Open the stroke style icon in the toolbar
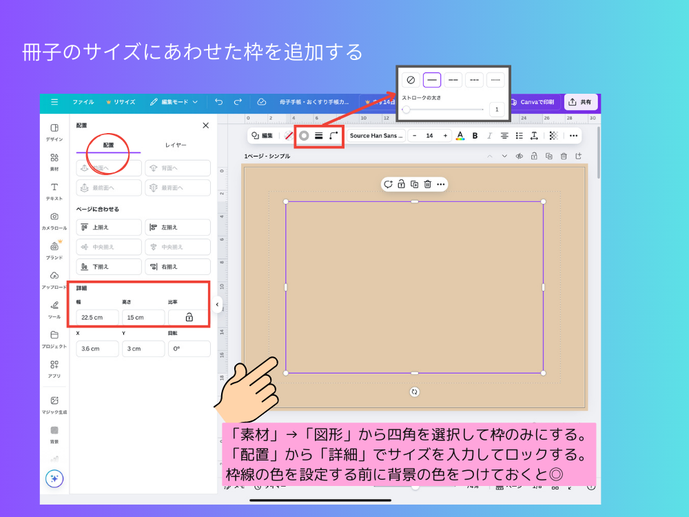Screen dimensions: 689x517 coord(318,135)
